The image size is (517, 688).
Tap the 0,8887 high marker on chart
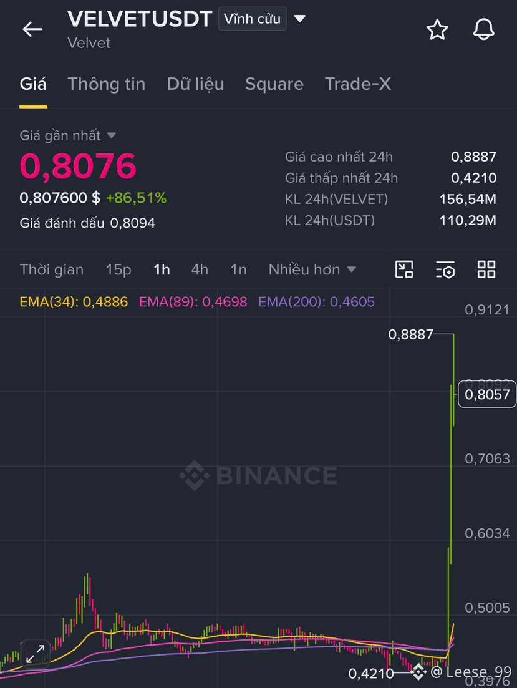(411, 335)
